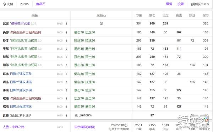Select 改良型星战士强袭面具 head gear
Image resolution: width=213 pixels, height=132 pixels.
click(26, 32)
